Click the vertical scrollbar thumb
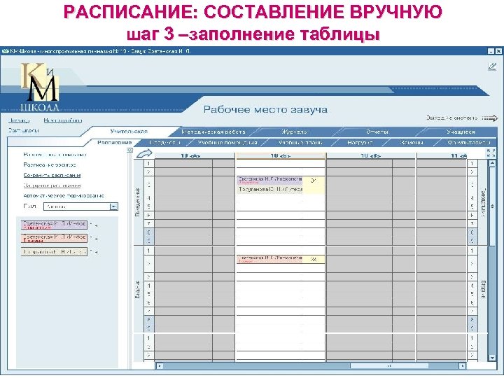This screenshot has height=378, width=504. [492, 206]
